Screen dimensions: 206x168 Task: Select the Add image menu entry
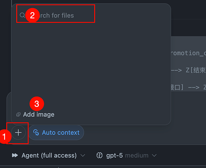35,115
